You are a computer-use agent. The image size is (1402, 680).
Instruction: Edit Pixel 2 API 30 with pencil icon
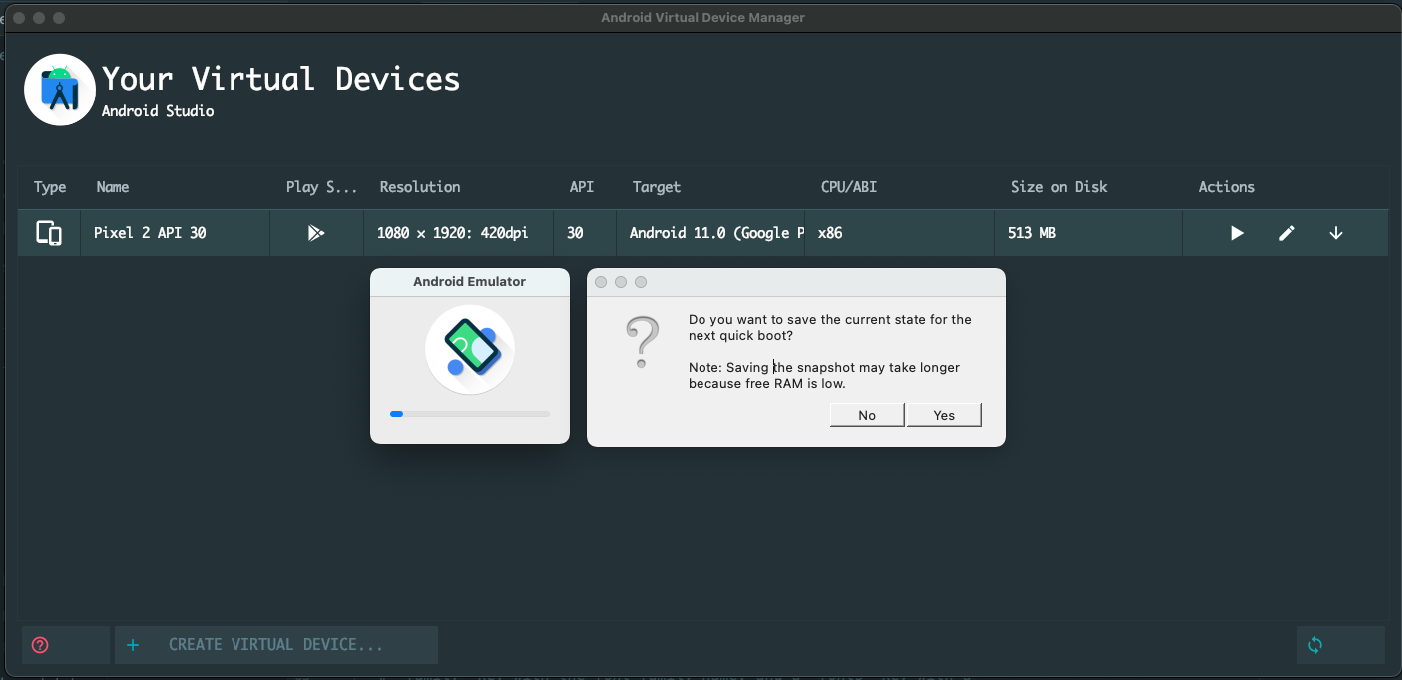[x=1287, y=233]
